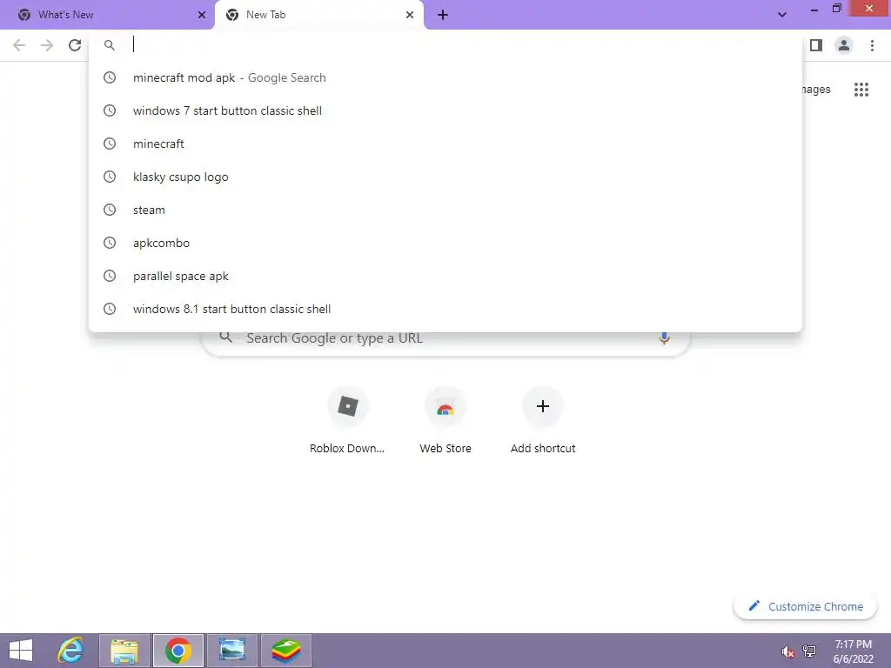The width and height of the screenshot is (891, 668).
Task: Launch Internet Explorer from taskbar
Action: click(71, 651)
